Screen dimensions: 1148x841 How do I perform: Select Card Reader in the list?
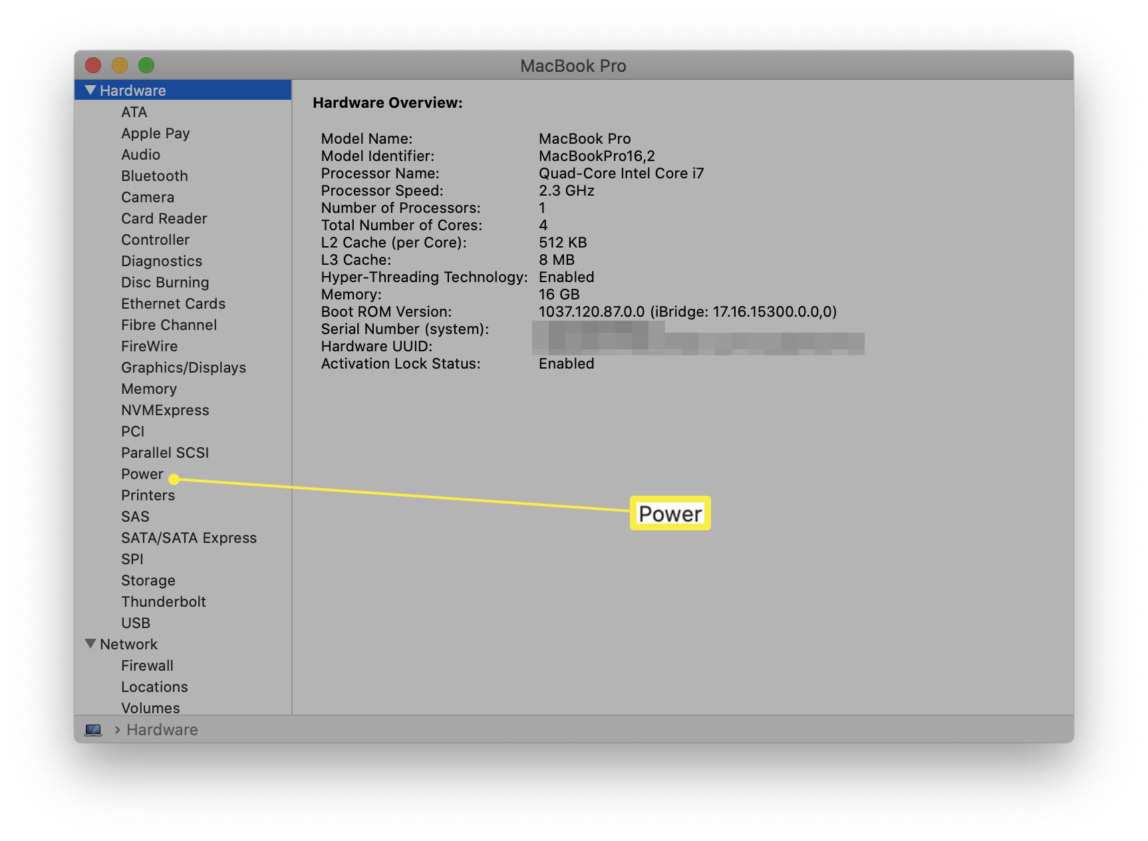point(164,218)
